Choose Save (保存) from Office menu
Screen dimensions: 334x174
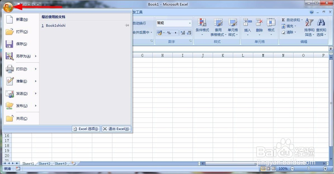coord(21,44)
